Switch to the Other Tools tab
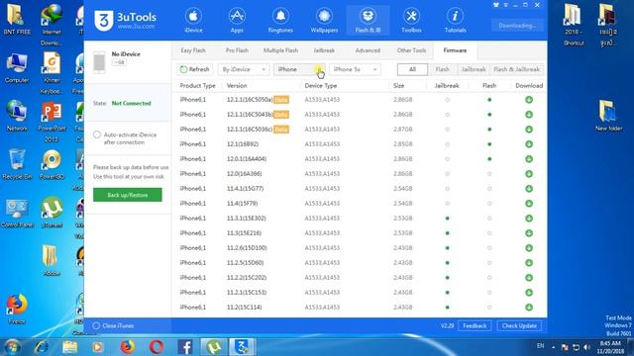634x356 pixels. [x=411, y=50]
